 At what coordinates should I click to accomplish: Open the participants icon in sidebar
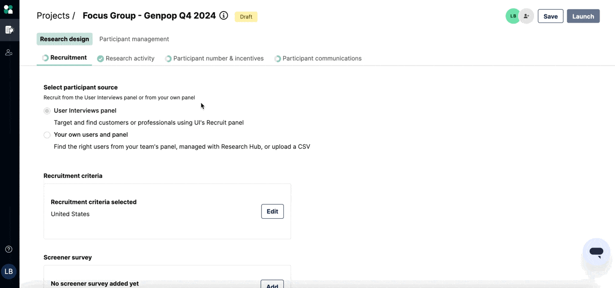pyautogui.click(x=9, y=52)
